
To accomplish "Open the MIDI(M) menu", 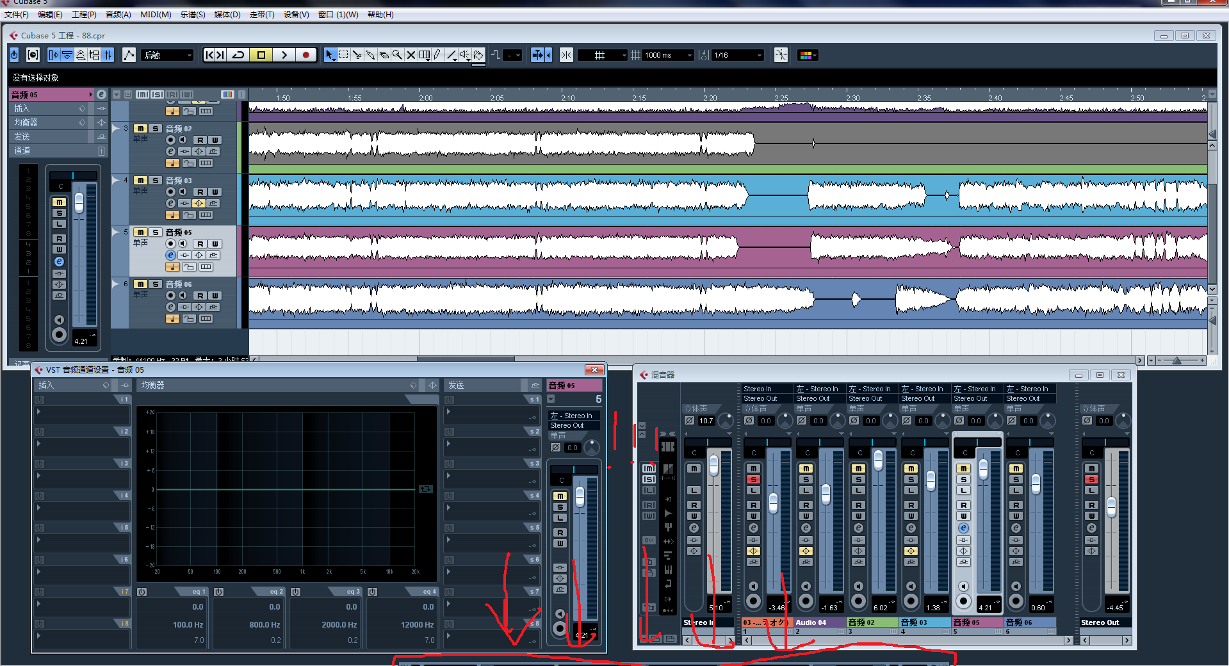I will tap(156, 15).
